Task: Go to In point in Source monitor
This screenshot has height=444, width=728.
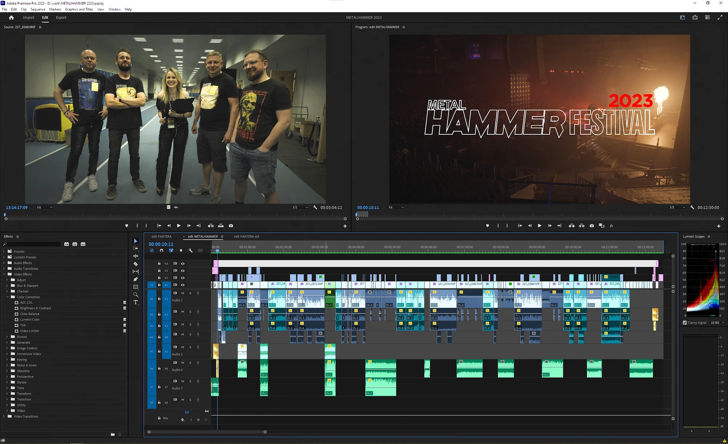Action: click(x=159, y=226)
